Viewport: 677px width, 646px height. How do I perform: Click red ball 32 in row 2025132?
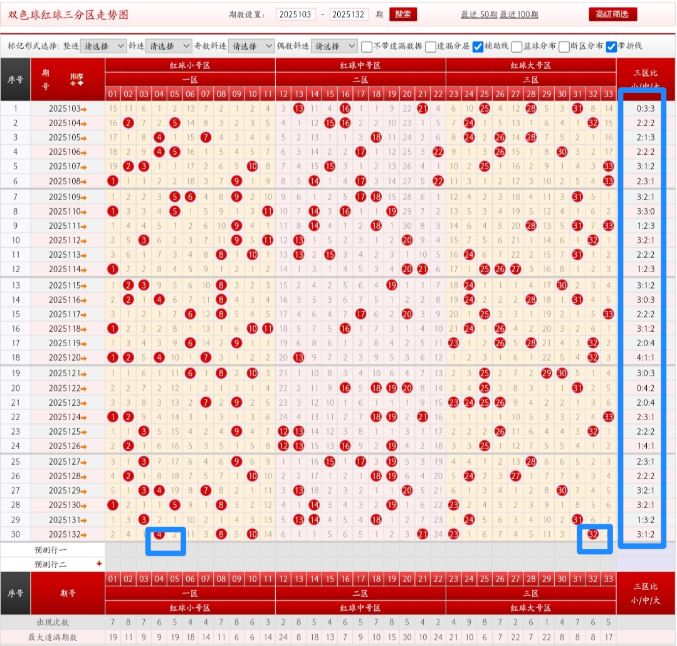tap(592, 534)
